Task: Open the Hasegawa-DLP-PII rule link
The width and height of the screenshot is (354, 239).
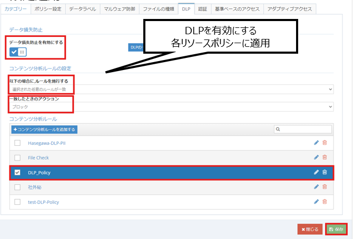Action: coord(47,143)
